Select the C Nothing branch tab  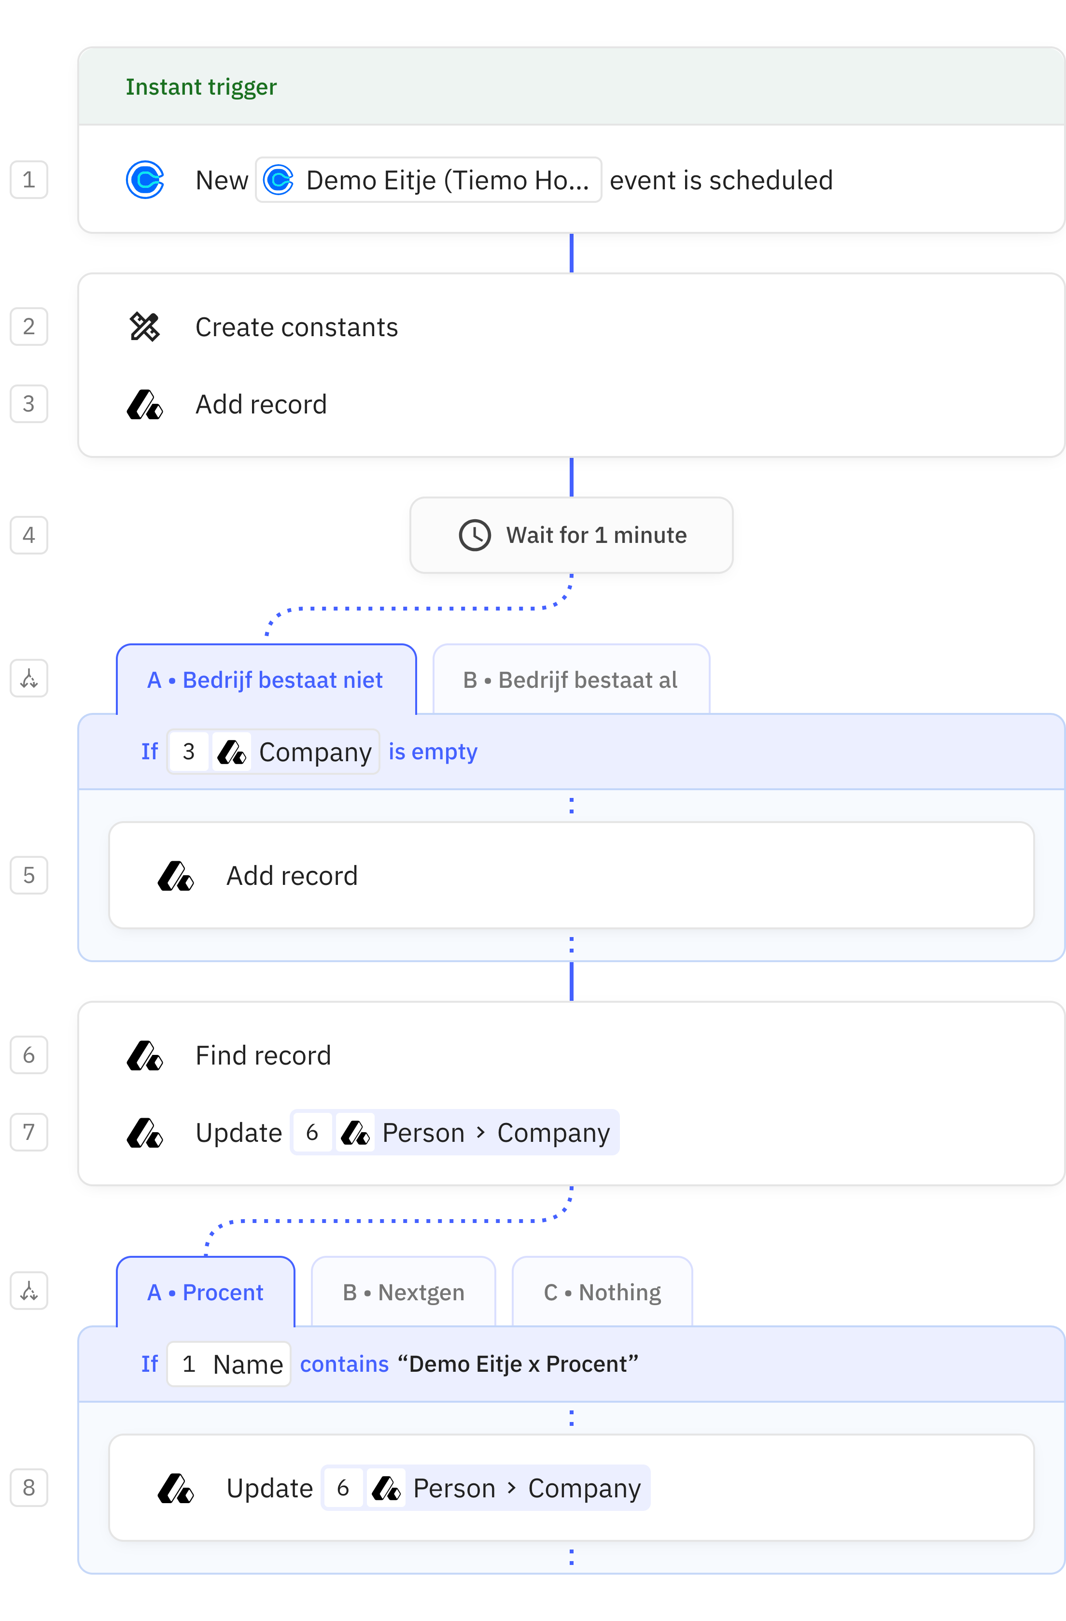click(x=602, y=1292)
